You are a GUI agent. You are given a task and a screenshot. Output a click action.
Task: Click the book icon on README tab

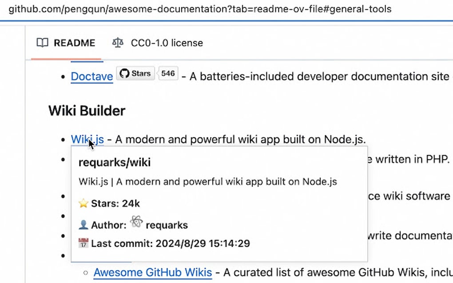(42, 43)
